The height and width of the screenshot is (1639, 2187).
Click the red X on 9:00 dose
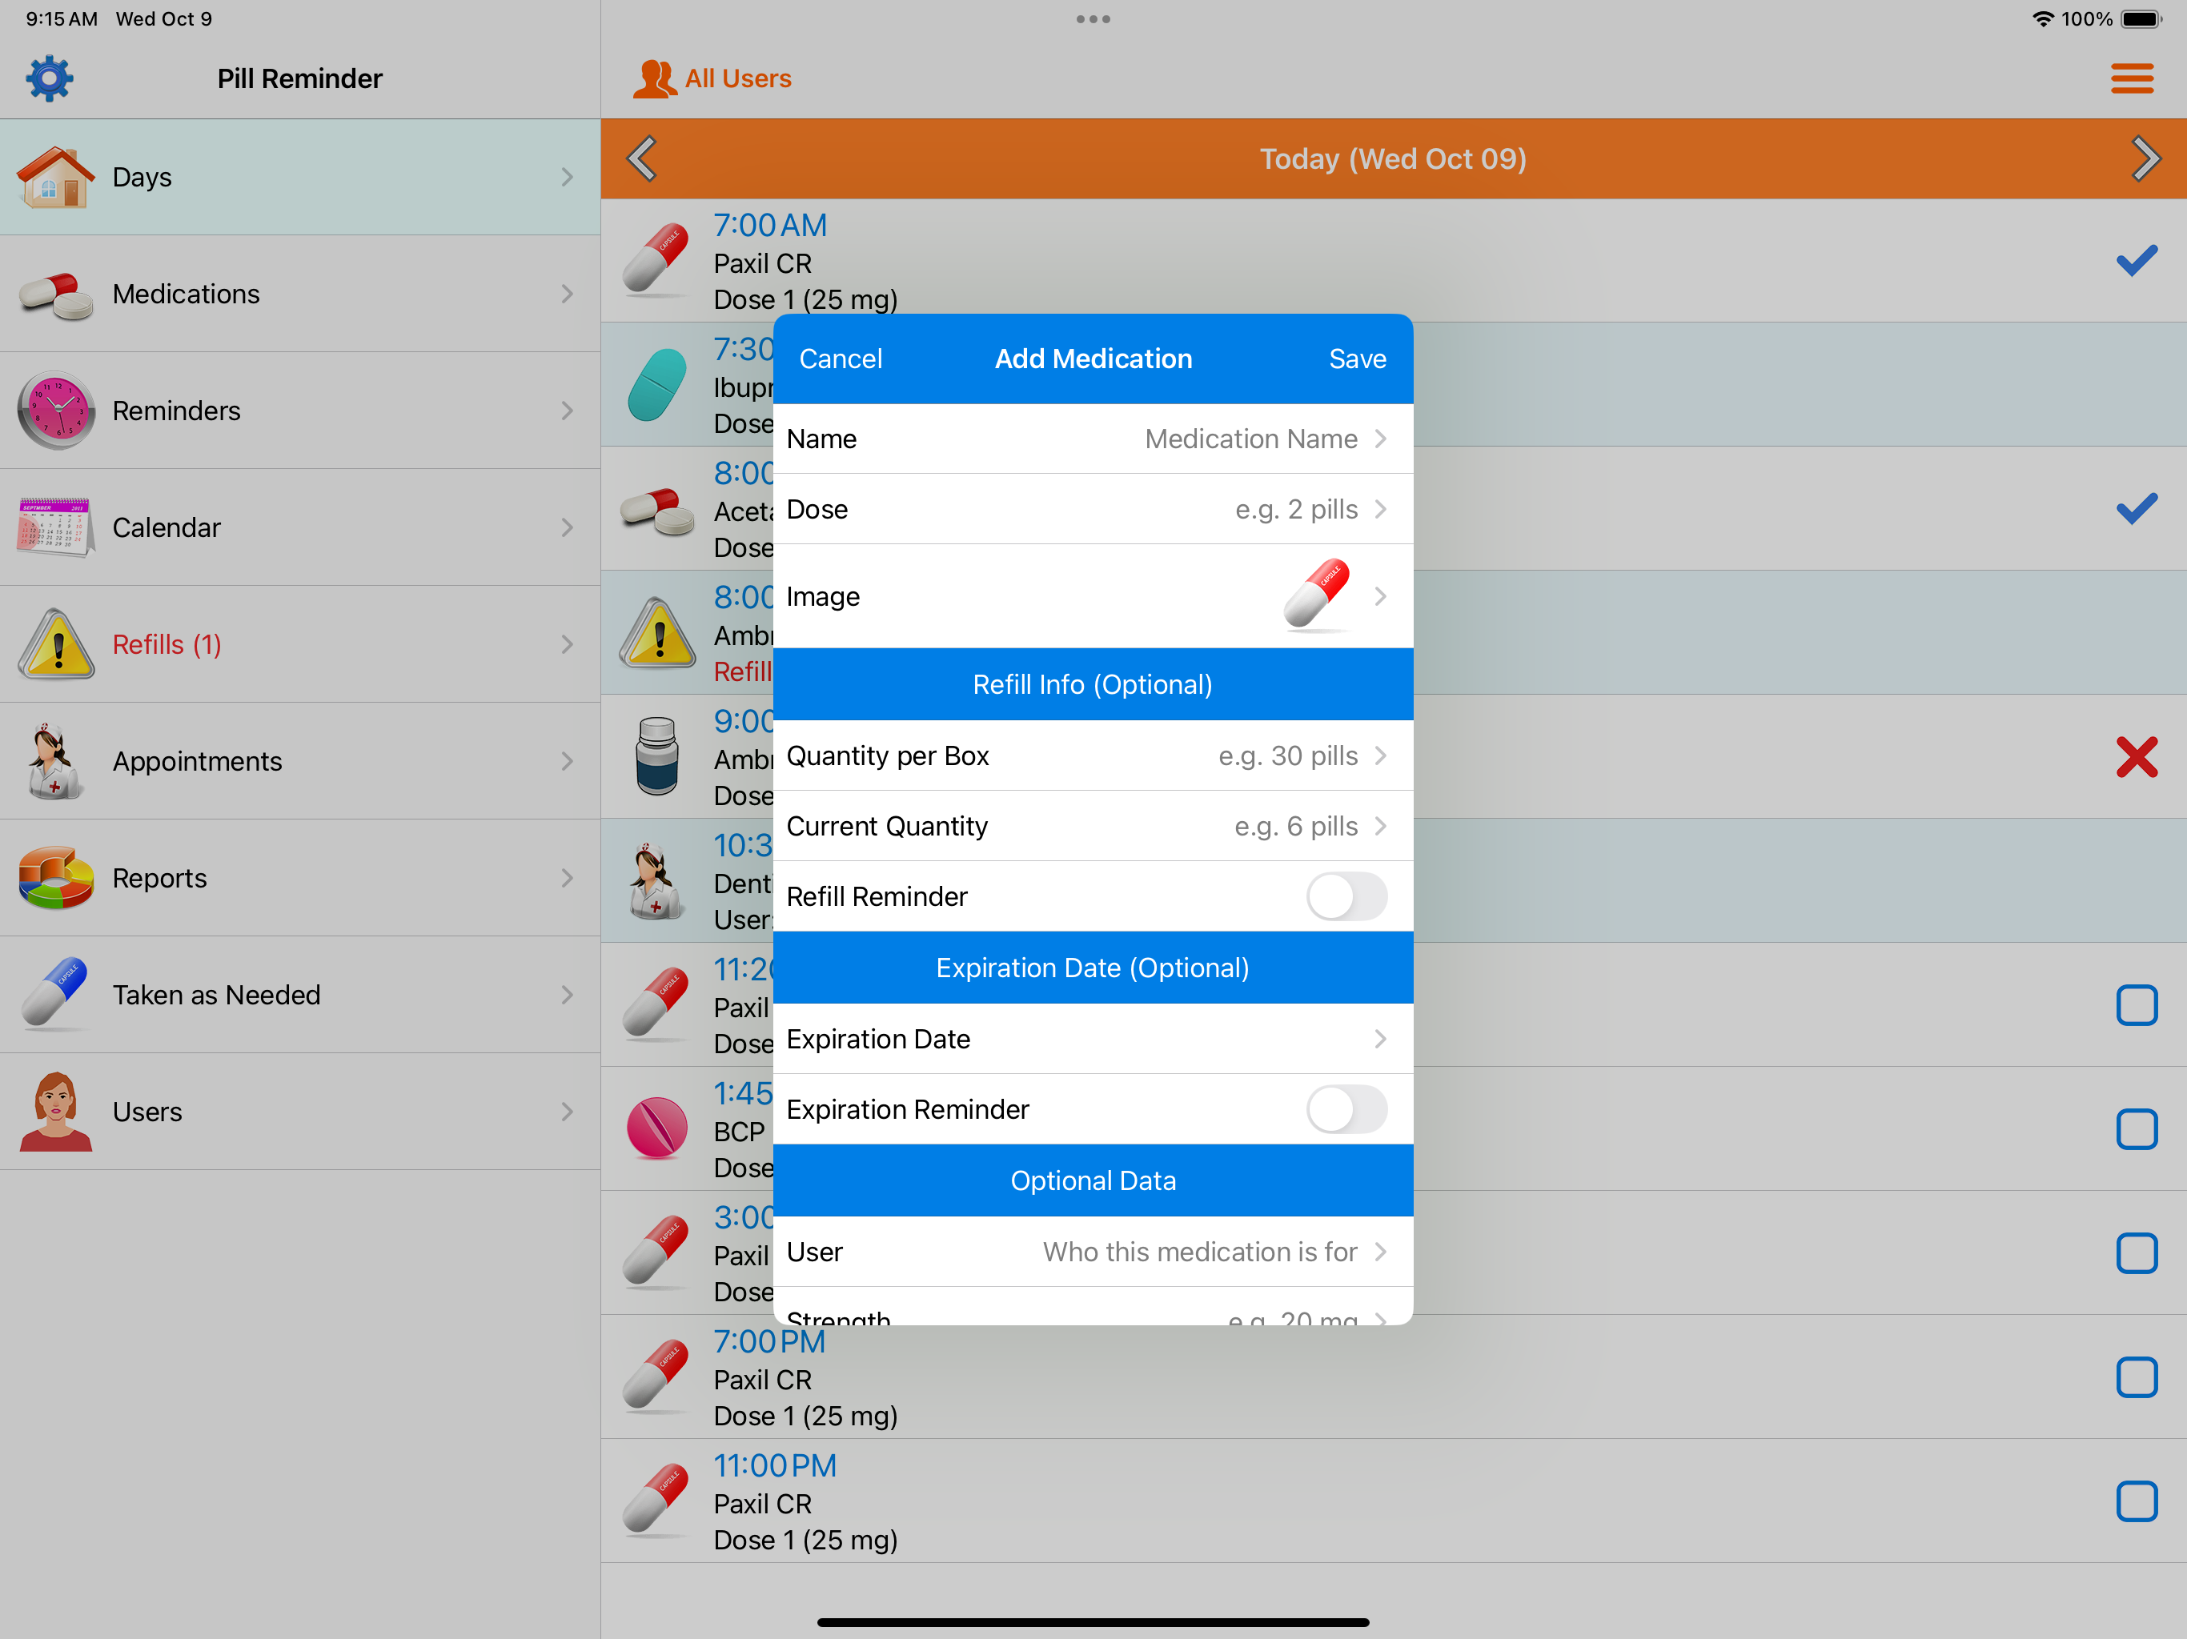coord(2136,757)
